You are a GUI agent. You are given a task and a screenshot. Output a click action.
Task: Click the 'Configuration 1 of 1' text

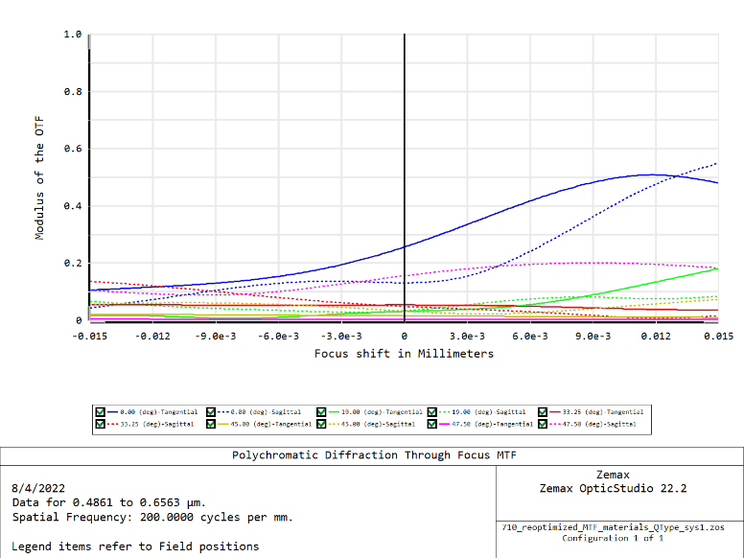pos(613,538)
